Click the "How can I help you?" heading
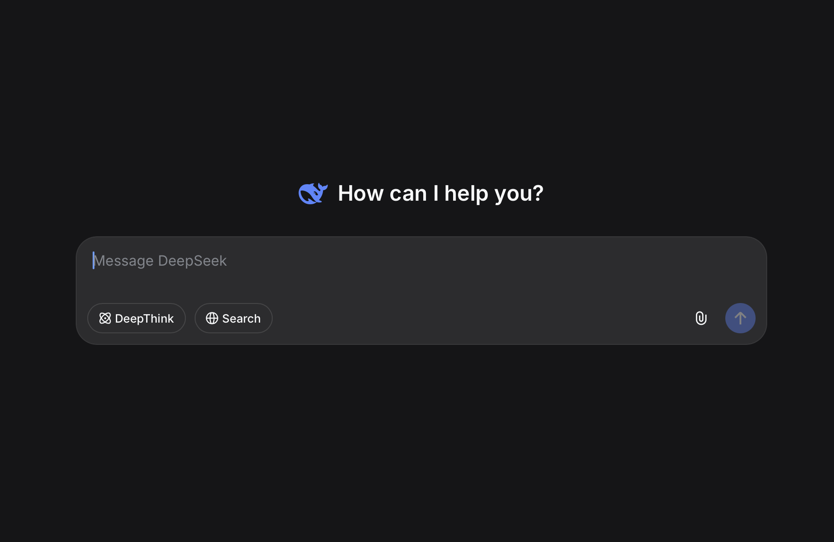The width and height of the screenshot is (834, 542). (x=440, y=193)
